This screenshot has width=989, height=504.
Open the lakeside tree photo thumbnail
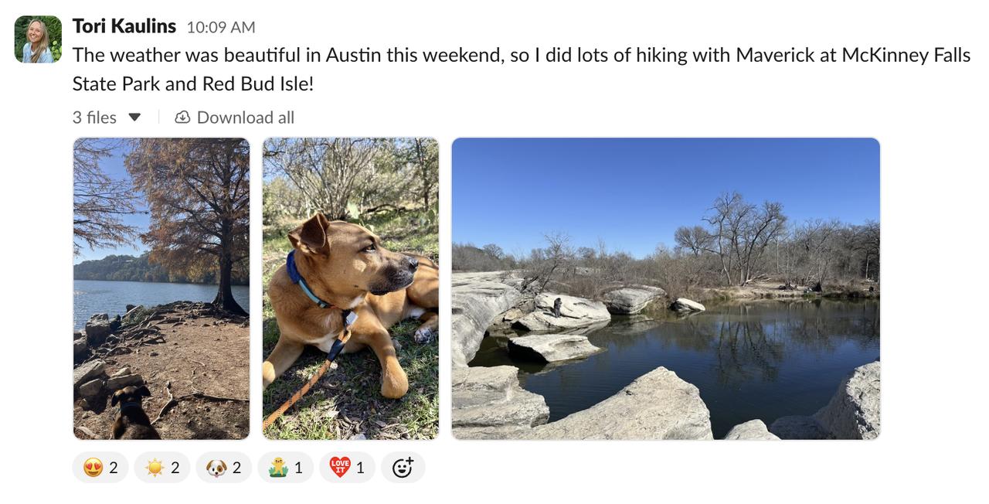pyautogui.click(x=161, y=288)
